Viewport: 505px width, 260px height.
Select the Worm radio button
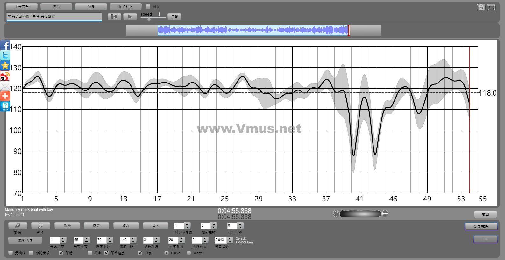pyautogui.click(x=189, y=253)
